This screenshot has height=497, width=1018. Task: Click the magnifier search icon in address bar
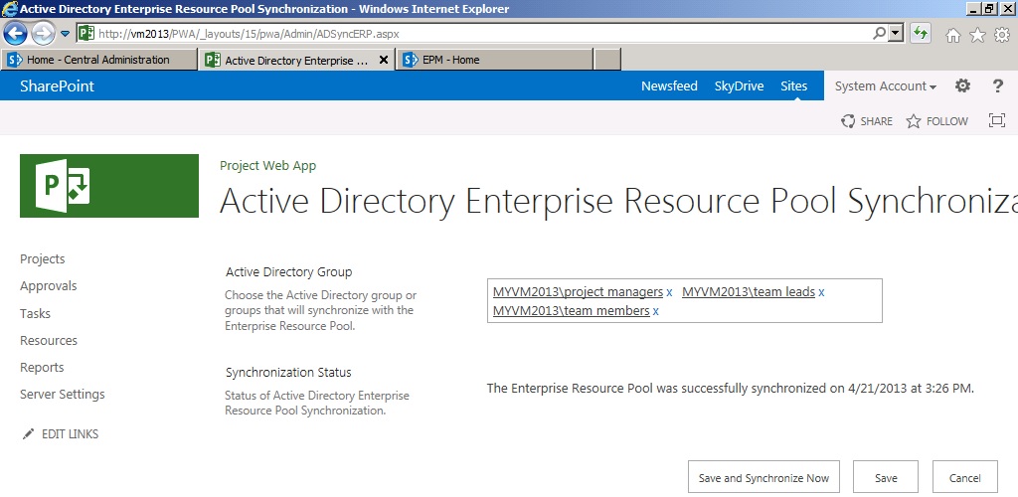click(879, 33)
